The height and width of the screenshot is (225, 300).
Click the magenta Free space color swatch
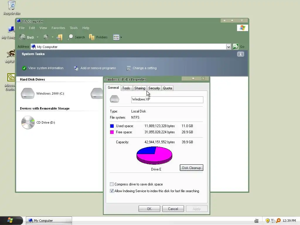click(x=112, y=132)
